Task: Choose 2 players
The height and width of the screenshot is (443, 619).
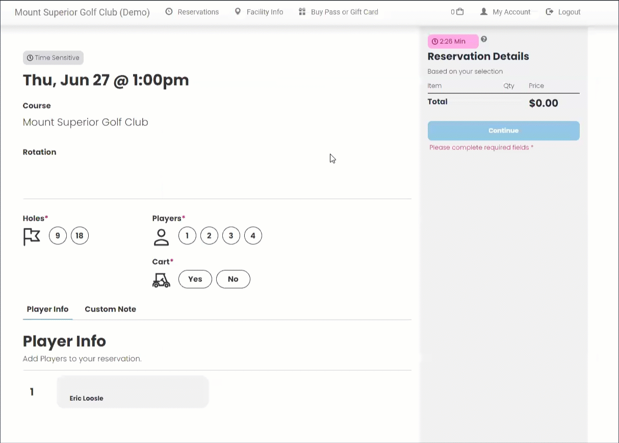Action: click(209, 236)
